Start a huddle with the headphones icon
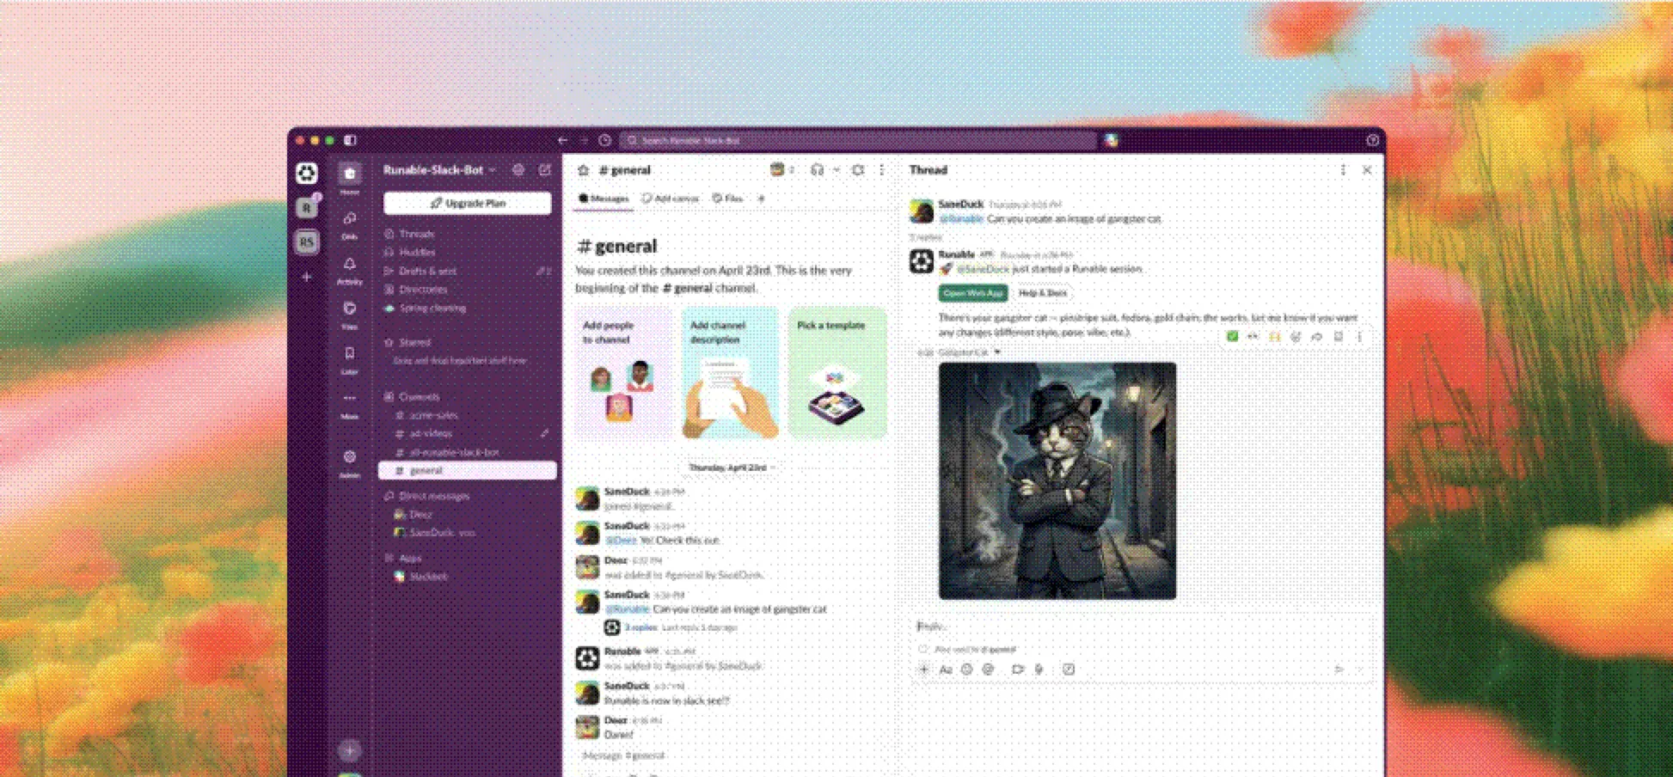Viewport: 1673px width, 777px height. click(817, 170)
